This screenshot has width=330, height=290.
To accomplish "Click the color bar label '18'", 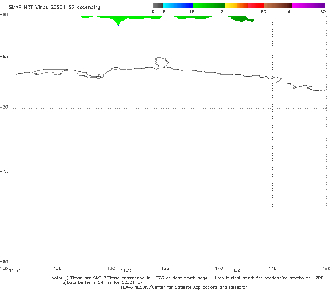I will click(192, 12).
